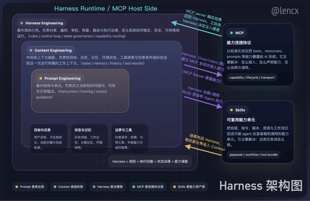
Task: Click the '可复用能力单元' heading
Action: (241, 120)
